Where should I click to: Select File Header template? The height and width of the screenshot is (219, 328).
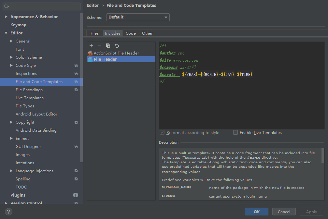[x=121, y=59]
